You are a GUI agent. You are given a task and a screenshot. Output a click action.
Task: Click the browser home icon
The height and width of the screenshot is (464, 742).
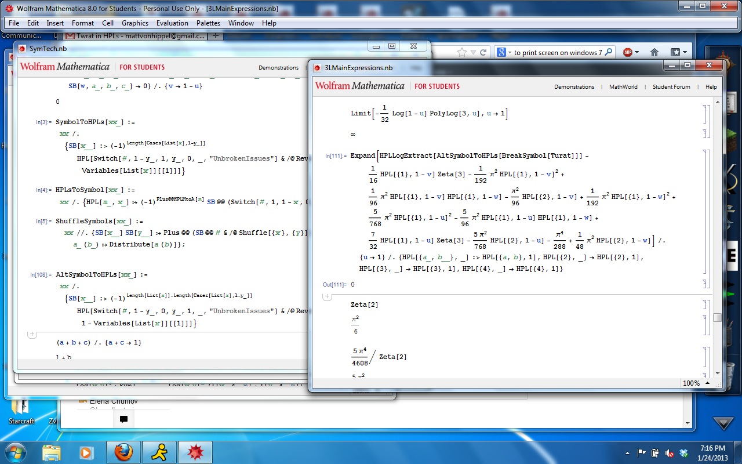(654, 52)
